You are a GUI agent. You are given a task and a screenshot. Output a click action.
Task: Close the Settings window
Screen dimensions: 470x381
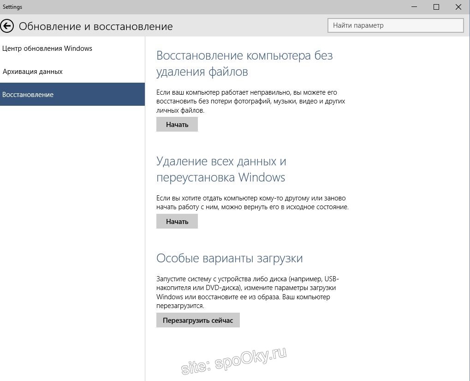458,7
